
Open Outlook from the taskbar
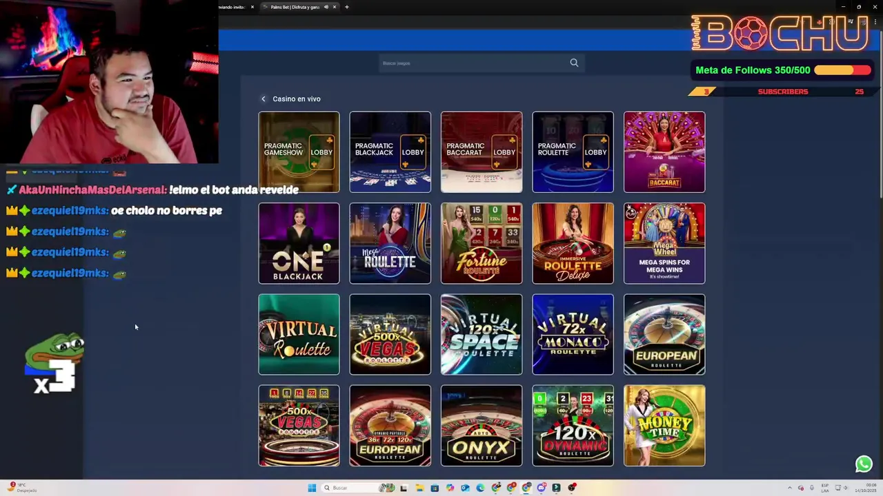coord(465,488)
